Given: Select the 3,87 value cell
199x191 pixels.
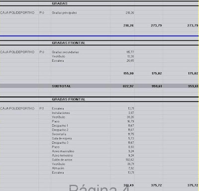Looking at the screenshot, I should 131,113.
